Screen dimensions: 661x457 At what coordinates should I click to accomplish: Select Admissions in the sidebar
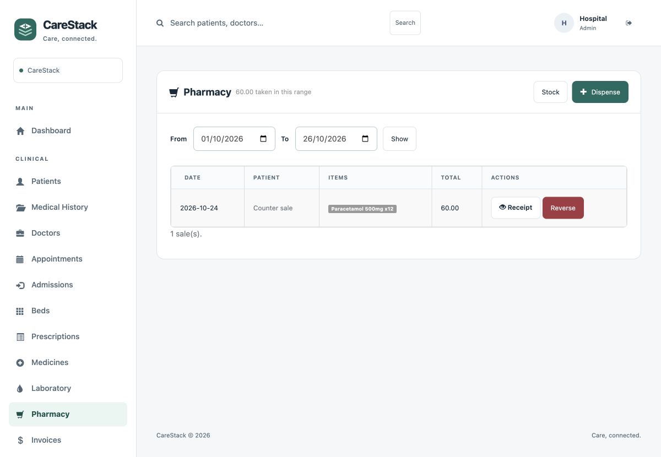[x=68, y=285]
